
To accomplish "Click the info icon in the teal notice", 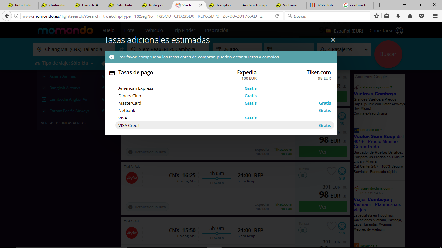I will click(112, 57).
